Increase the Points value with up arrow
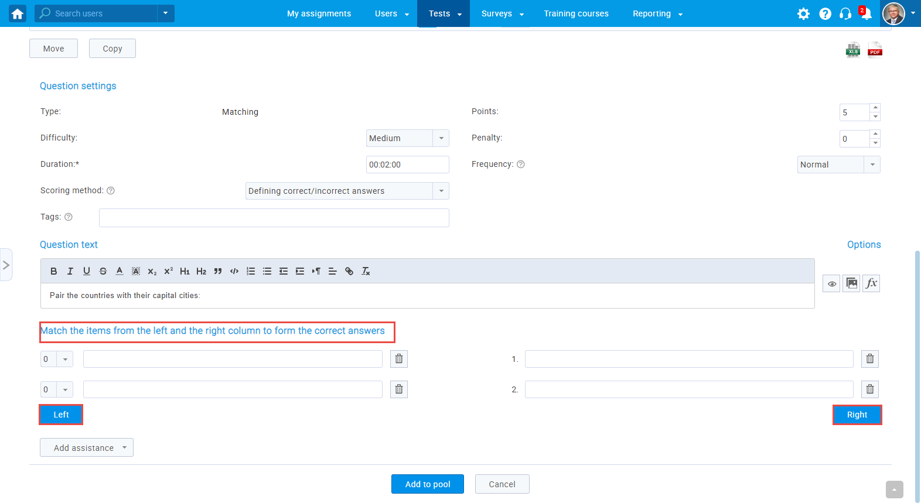The image size is (921, 503). pyautogui.click(x=875, y=108)
